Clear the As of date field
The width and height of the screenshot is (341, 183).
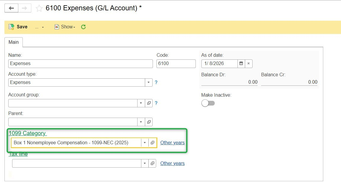pos(249,64)
